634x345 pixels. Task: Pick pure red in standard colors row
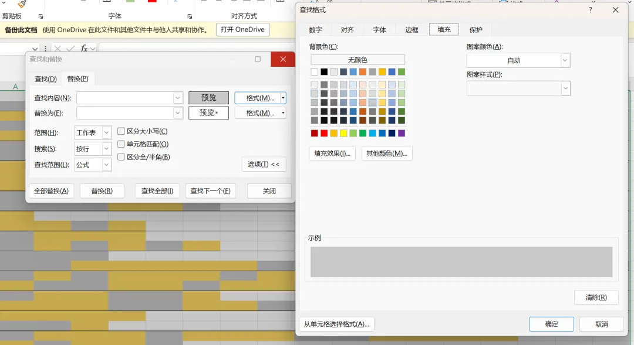click(x=324, y=133)
